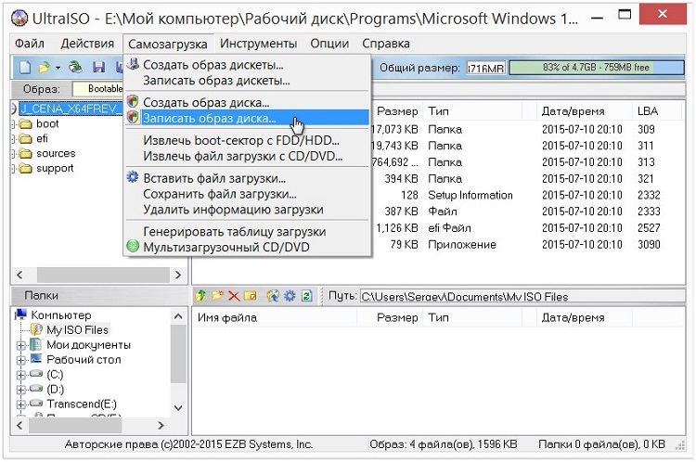Click the Общий размер size field
Image resolution: width=696 pixels, height=462 pixels.
click(x=485, y=68)
